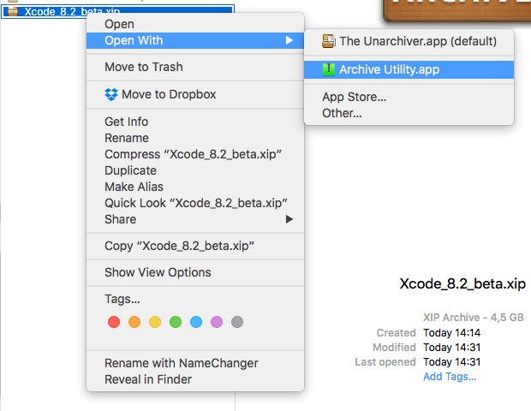The width and height of the screenshot is (531, 411).
Task: Open Get Info for the file
Action: coord(195,122)
